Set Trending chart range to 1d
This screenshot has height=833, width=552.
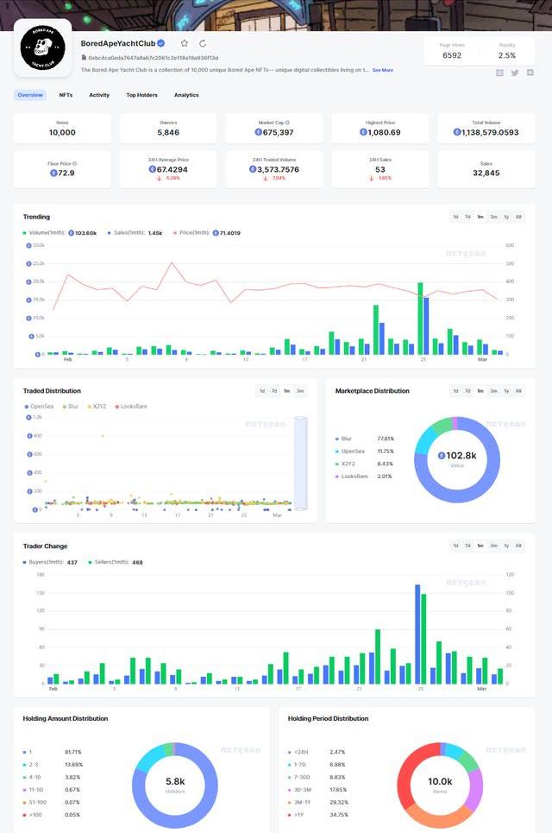click(x=455, y=217)
